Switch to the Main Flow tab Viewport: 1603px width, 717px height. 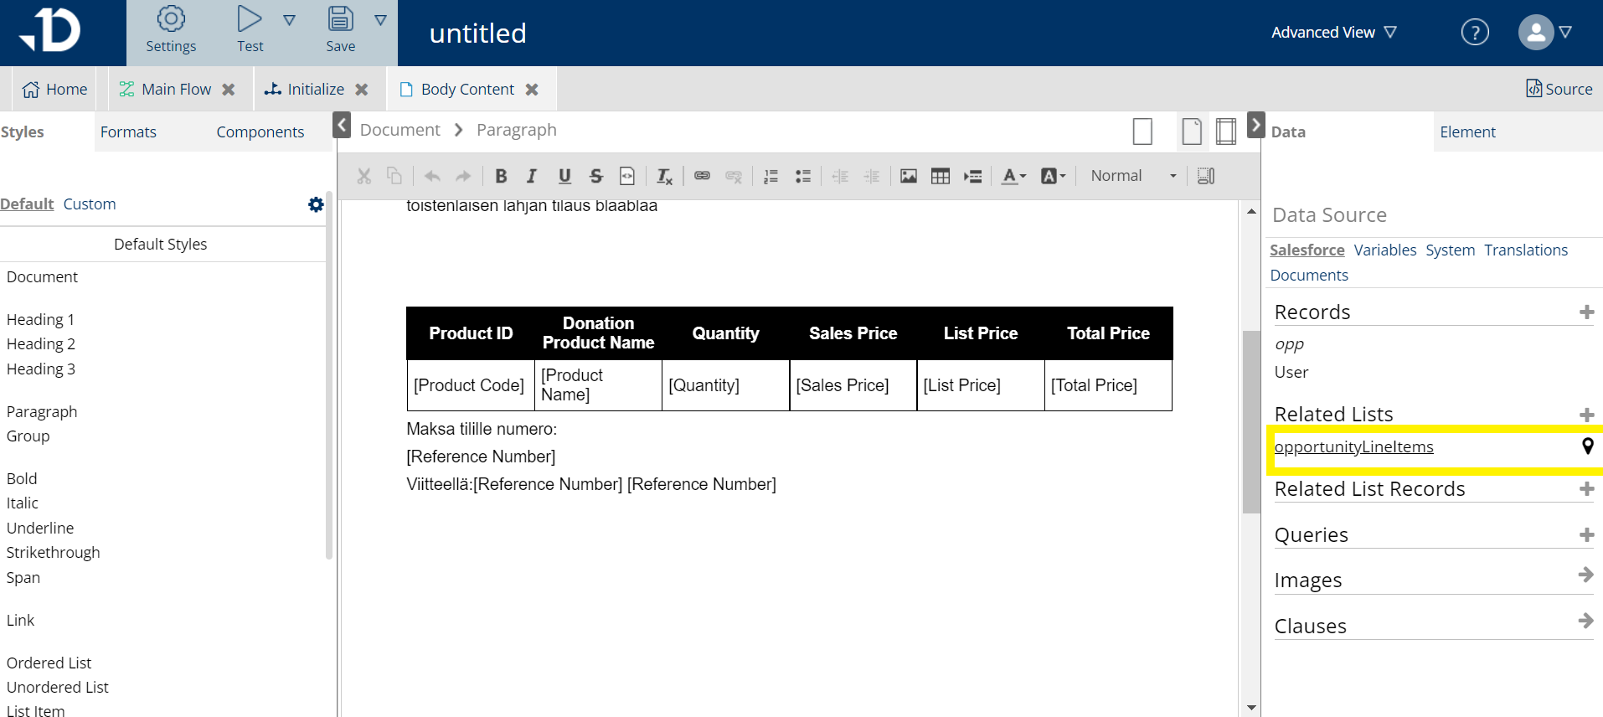pyautogui.click(x=176, y=90)
